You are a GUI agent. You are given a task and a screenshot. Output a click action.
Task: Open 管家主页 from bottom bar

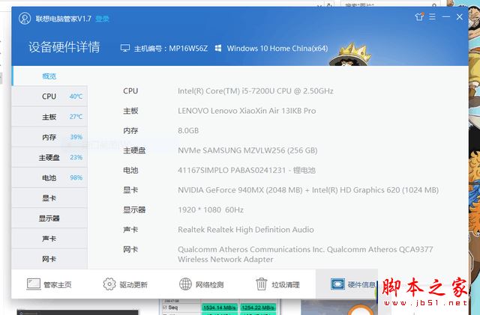pyautogui.click(x=49, y=284)
